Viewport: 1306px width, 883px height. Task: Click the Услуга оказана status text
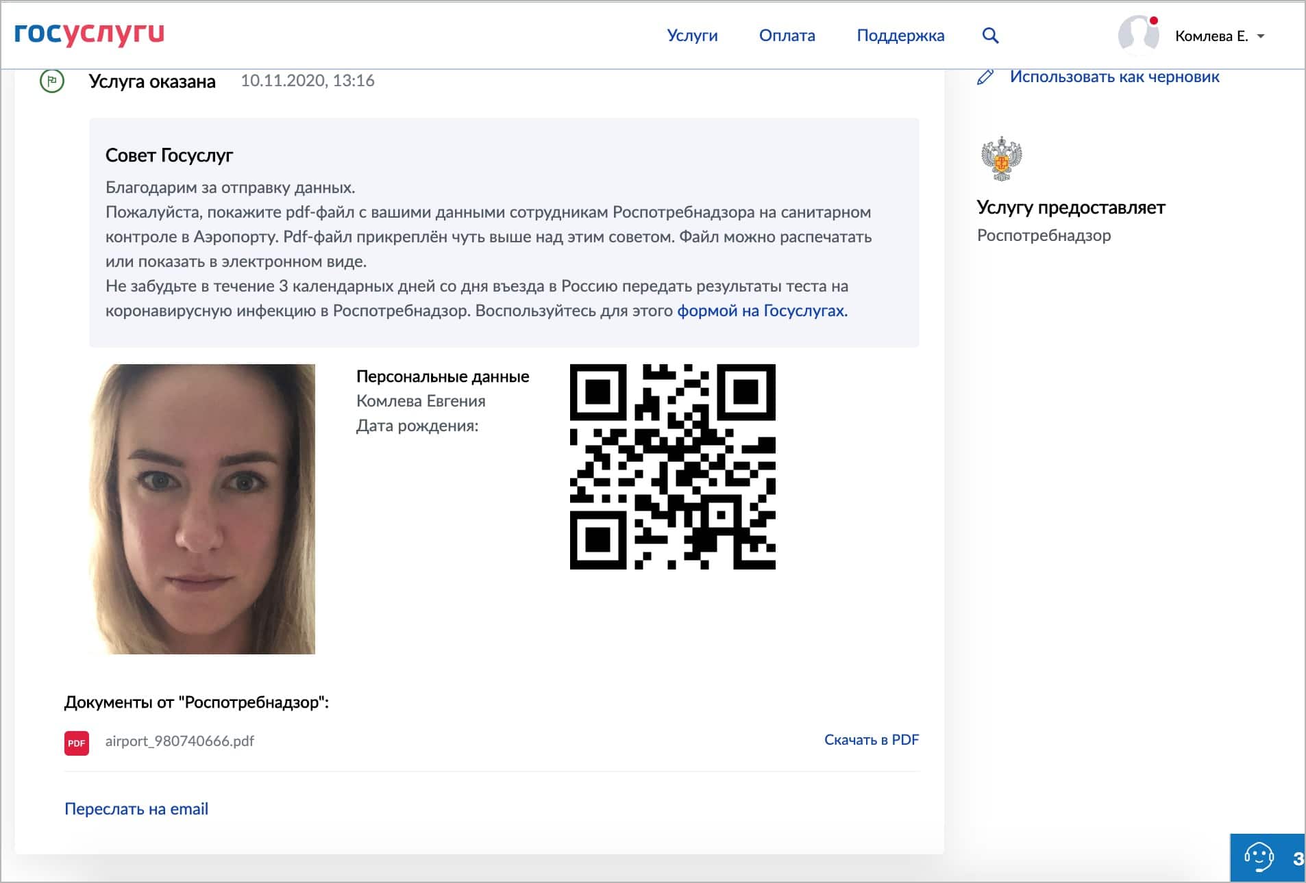point(152,81)
